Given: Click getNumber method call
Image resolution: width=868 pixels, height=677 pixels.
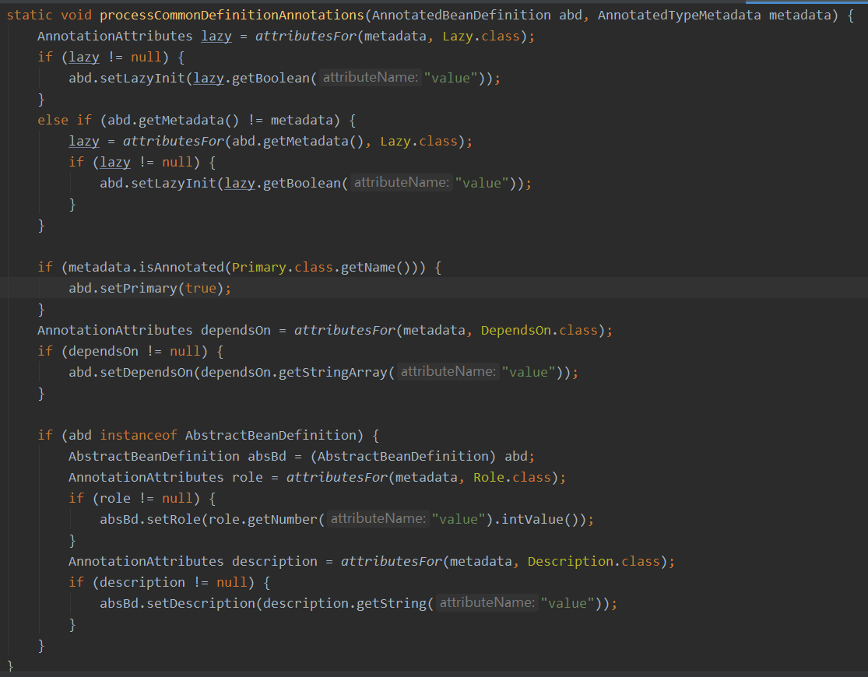Looking at the screenshot, I should click(283, 520).
